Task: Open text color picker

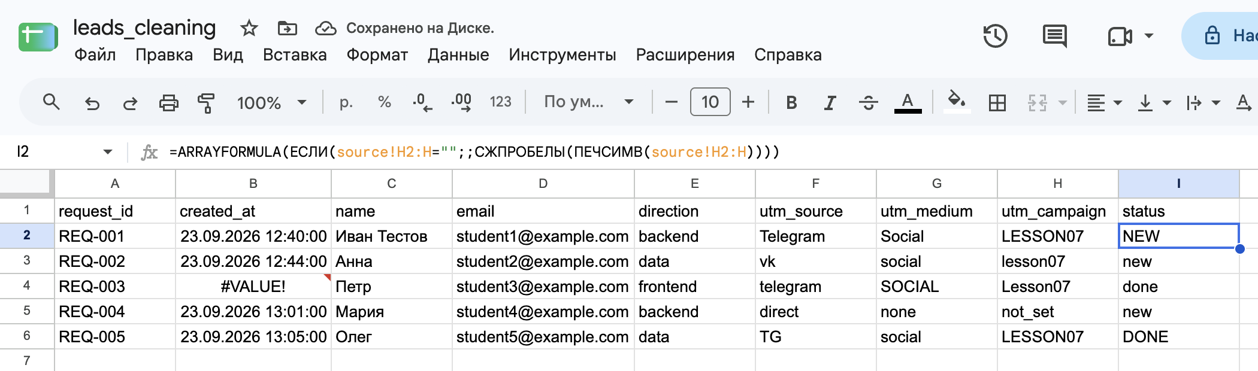Action: click(908, 103)
